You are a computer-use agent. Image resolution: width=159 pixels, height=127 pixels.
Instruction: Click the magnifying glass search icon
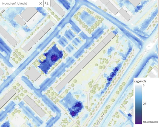47,4
